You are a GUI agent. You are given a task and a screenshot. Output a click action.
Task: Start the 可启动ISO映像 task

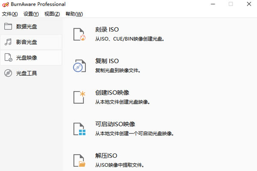pyautogui.click(x=115, y=124)
